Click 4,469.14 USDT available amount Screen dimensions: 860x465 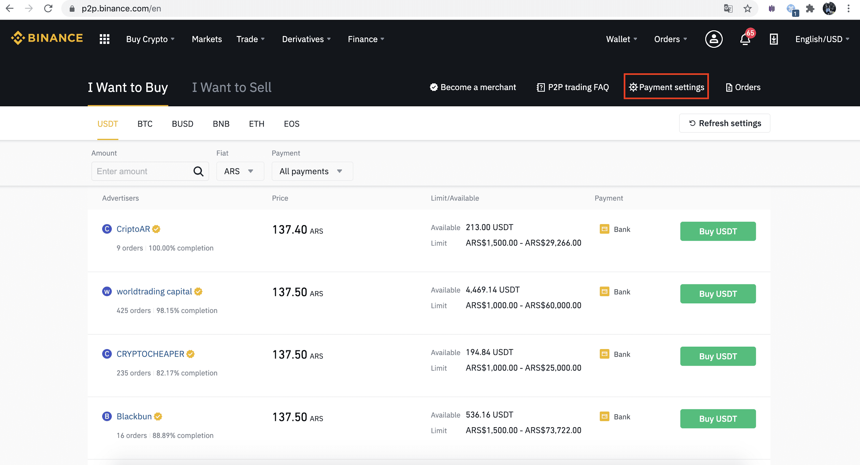coord(493,290)
